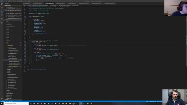Open the File menu
The image size is (187, 105).
tap(4, 1)
